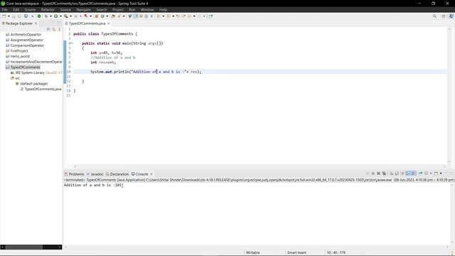
Task: Click the Debug bug icon in toolbar
Action: tap(45, 16)
